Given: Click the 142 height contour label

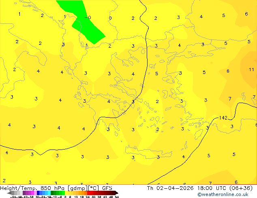Looking at the screenshot, I should [x=223, y=118].
